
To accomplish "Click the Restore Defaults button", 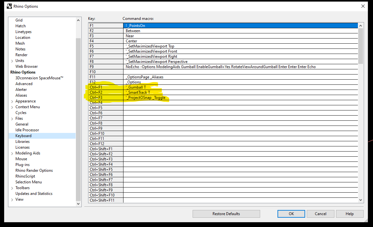I will pos(226,214).
